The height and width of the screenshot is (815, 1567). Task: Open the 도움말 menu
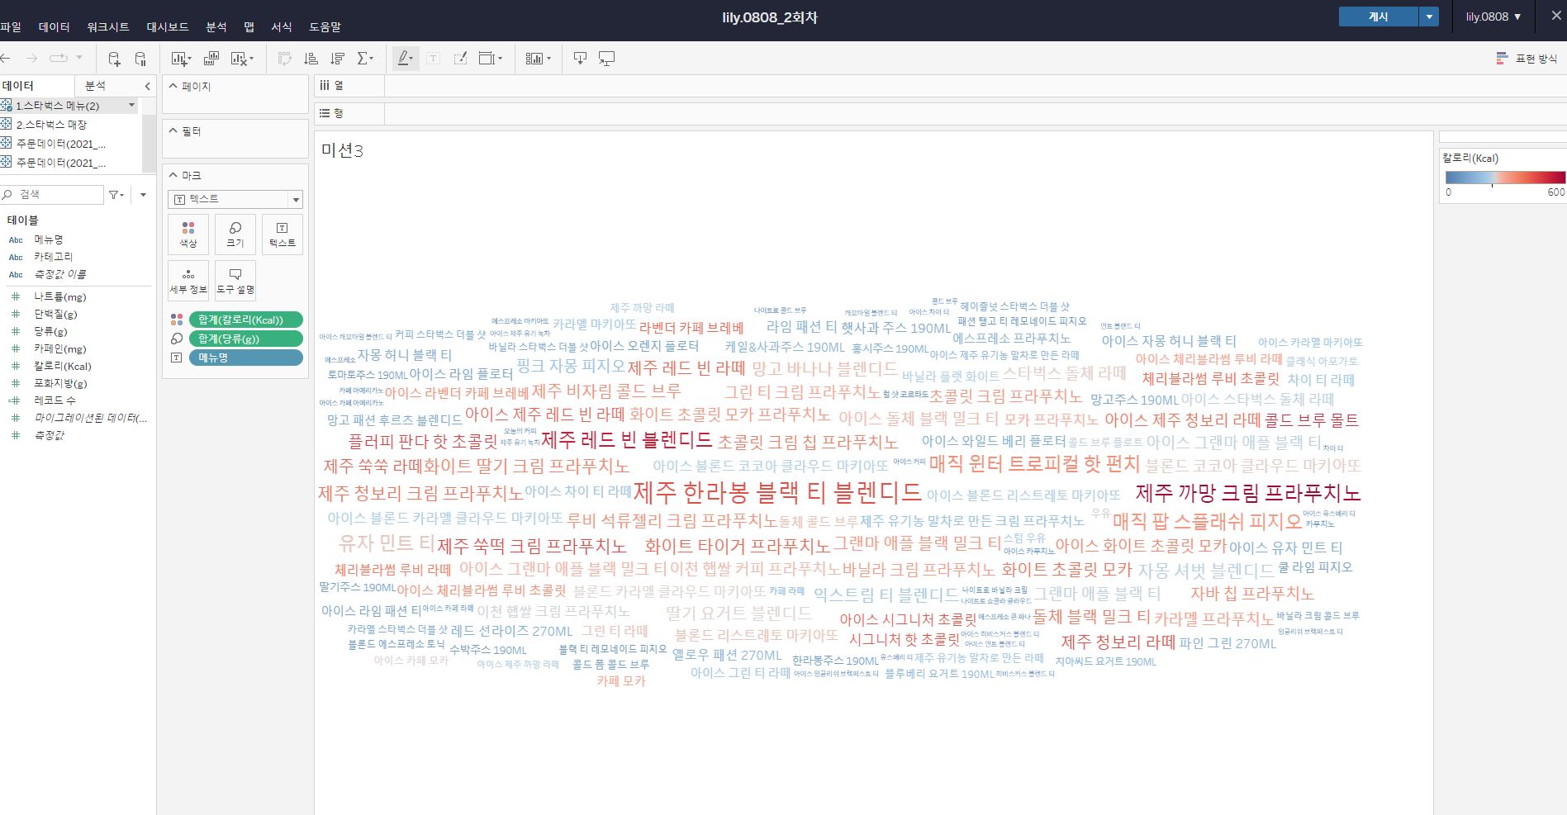325,26
